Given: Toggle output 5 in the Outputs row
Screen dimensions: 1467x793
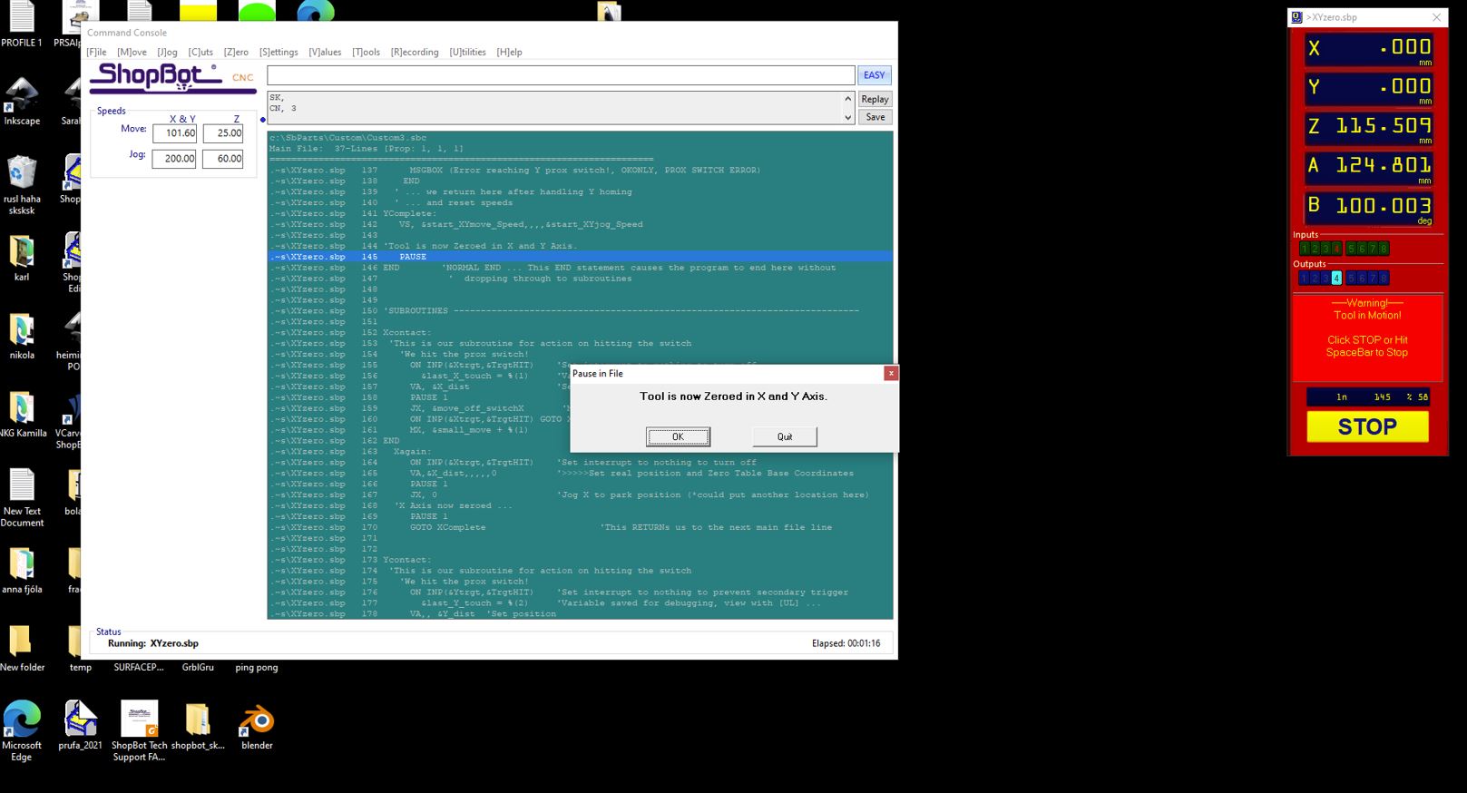Looking at the screenshot, I should (1351, 279).
